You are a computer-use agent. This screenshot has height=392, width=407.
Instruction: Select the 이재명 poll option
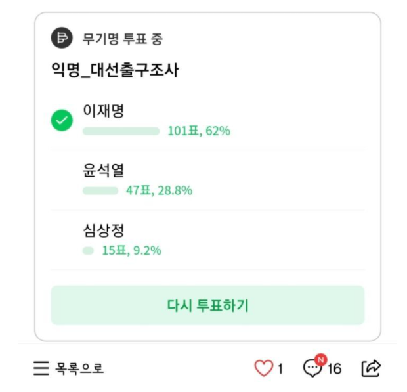pos(104,110)
